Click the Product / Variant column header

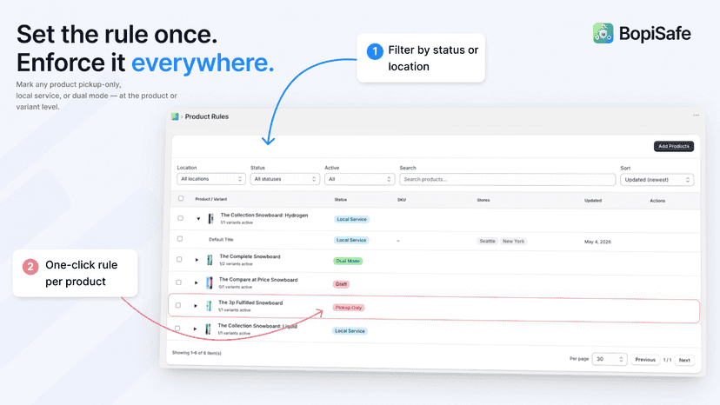tap(210, 199)
